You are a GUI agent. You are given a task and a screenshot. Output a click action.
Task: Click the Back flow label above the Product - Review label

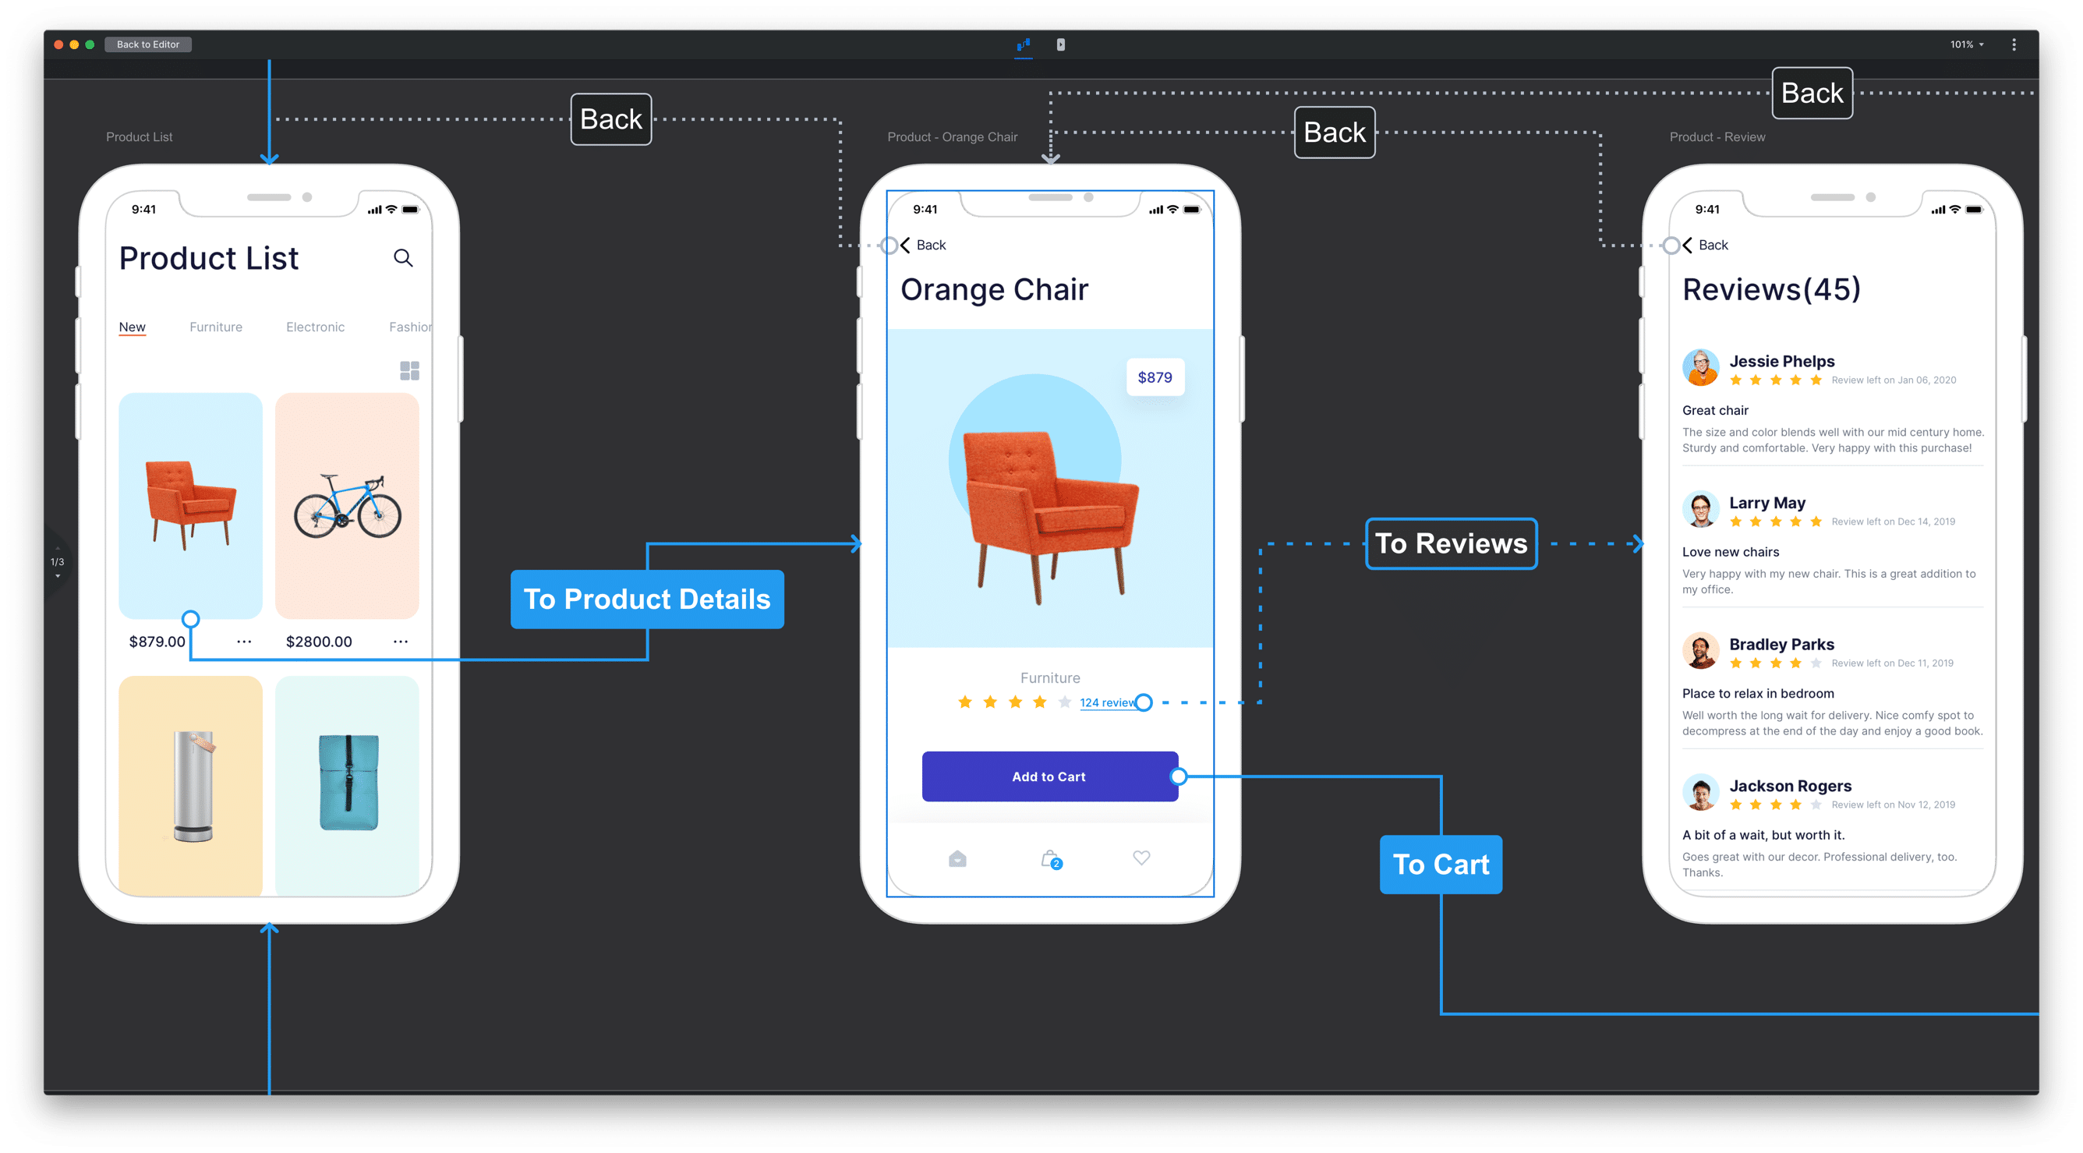1812,93
